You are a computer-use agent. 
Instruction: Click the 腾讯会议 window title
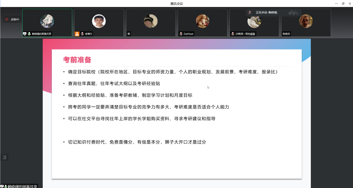point(176,4)
